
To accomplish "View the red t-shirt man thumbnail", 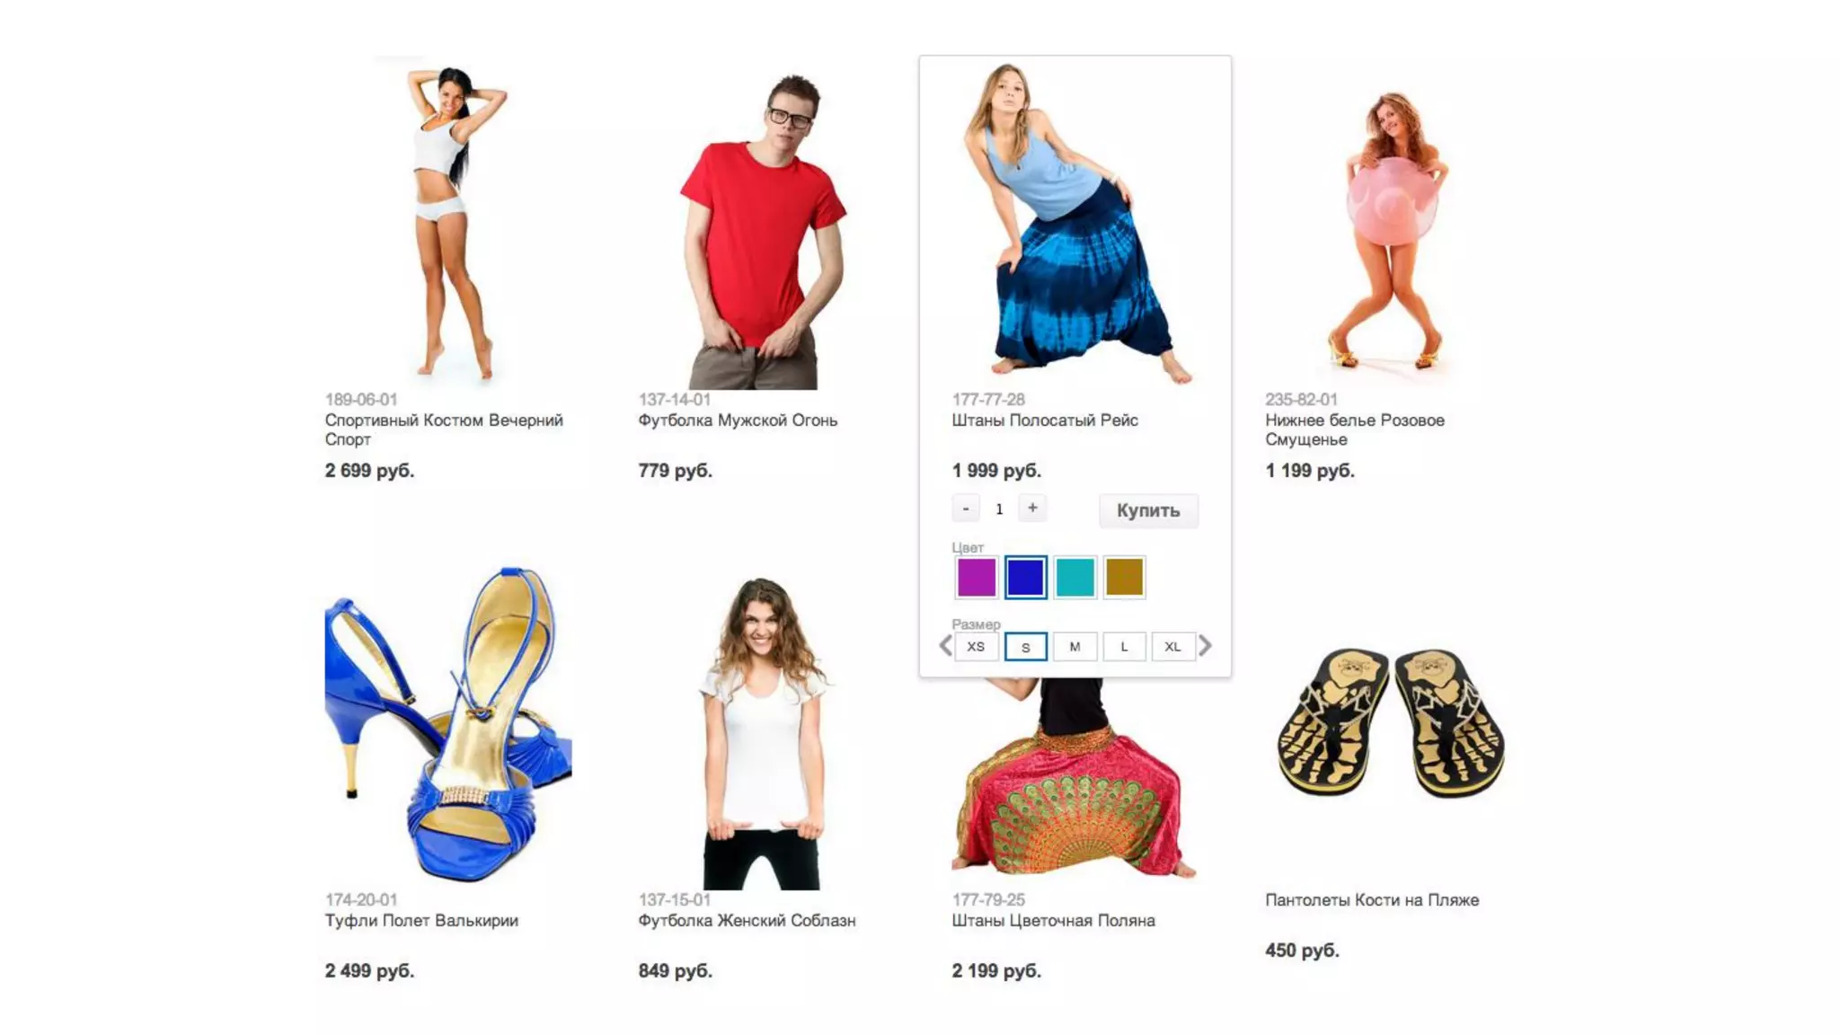I will [762, 231].
